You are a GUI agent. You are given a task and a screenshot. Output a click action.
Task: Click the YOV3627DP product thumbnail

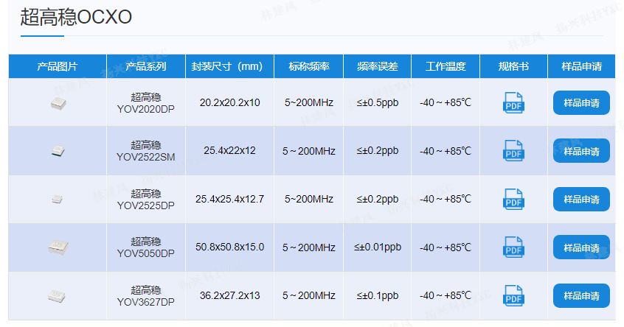point(58,296)
